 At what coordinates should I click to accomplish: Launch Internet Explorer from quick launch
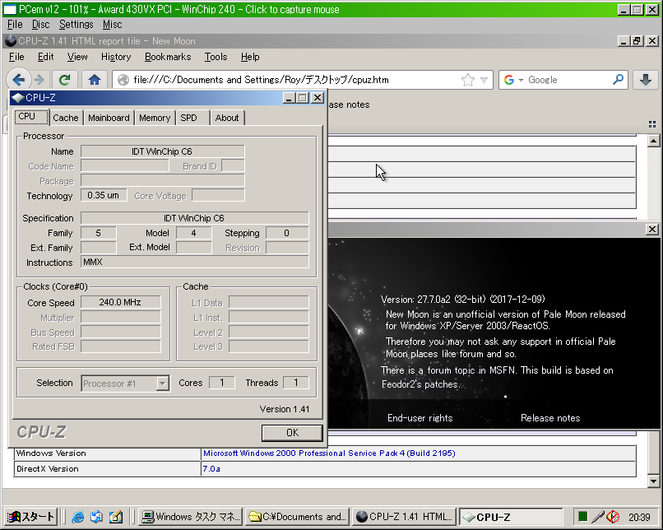[78, 517]
